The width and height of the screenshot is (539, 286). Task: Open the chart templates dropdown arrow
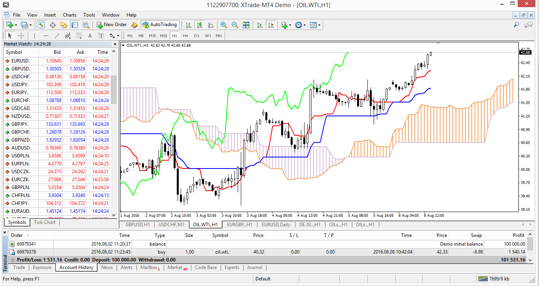pos(319,25)
